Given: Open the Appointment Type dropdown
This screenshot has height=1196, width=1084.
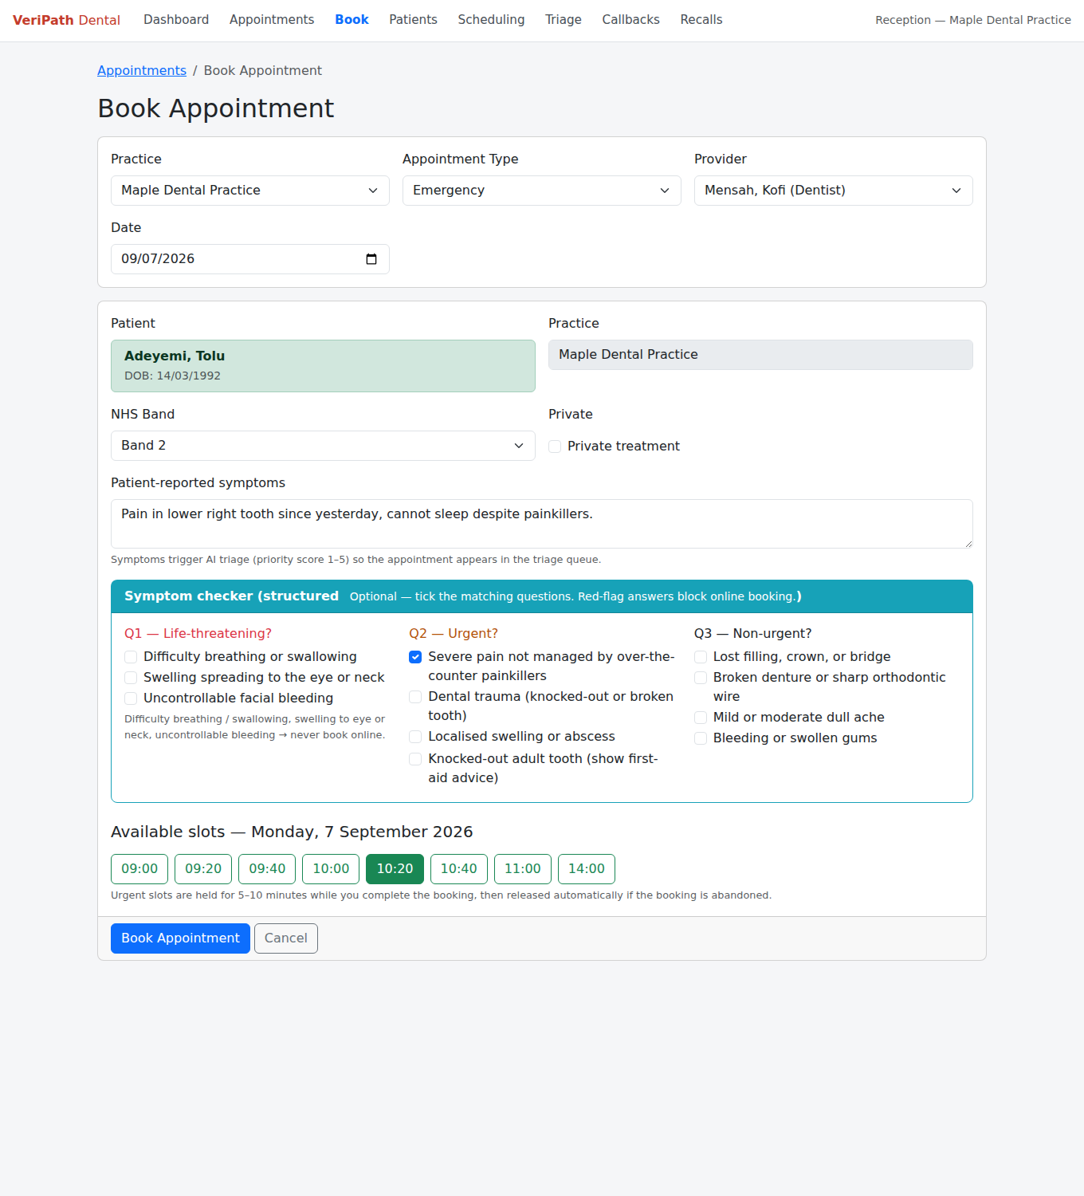Looking at the screenshot, I should click(542, 191).
